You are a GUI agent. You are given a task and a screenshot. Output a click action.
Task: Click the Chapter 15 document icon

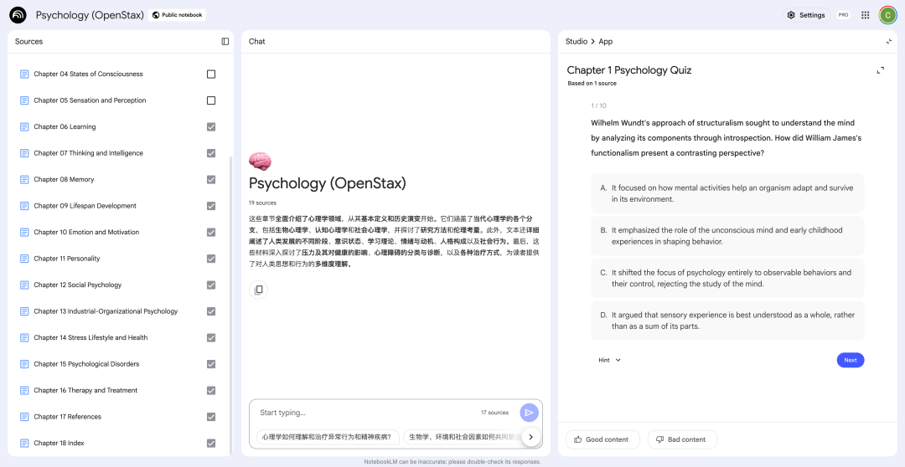(24, 364)
